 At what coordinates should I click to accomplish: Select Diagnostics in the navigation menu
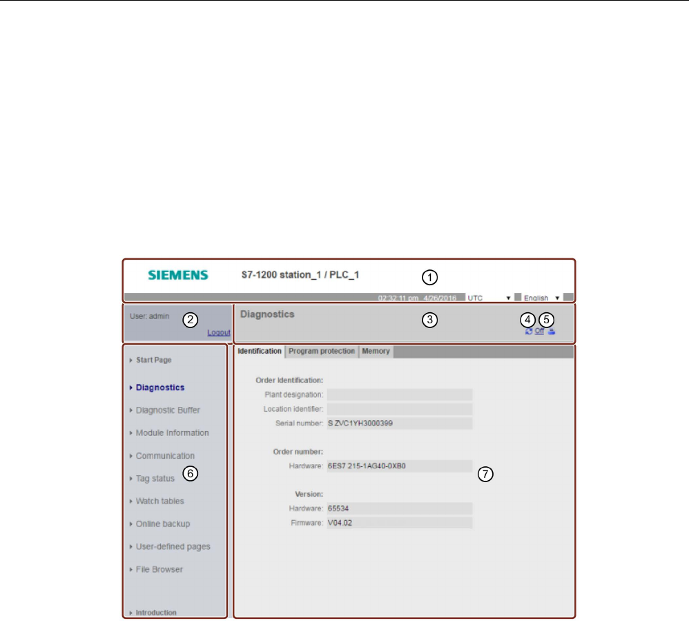click(x=160, y=388)
